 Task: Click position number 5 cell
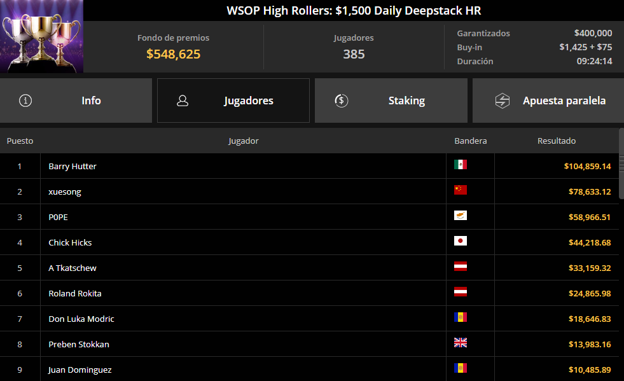pos(20,268)
